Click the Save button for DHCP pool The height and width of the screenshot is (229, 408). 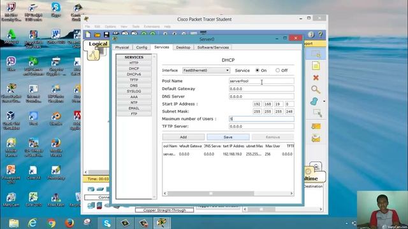[x=228, y=137]
